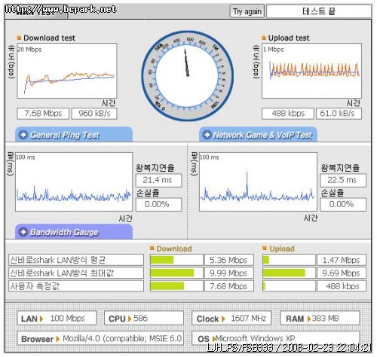
Task: Click the 사용자 측정값 row label
Action: (x=76, y=286)
